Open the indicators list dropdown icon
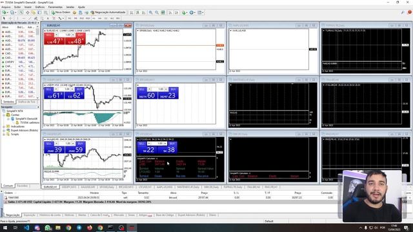Viewport: 413px width, 232px height. (x=185, y=12)
